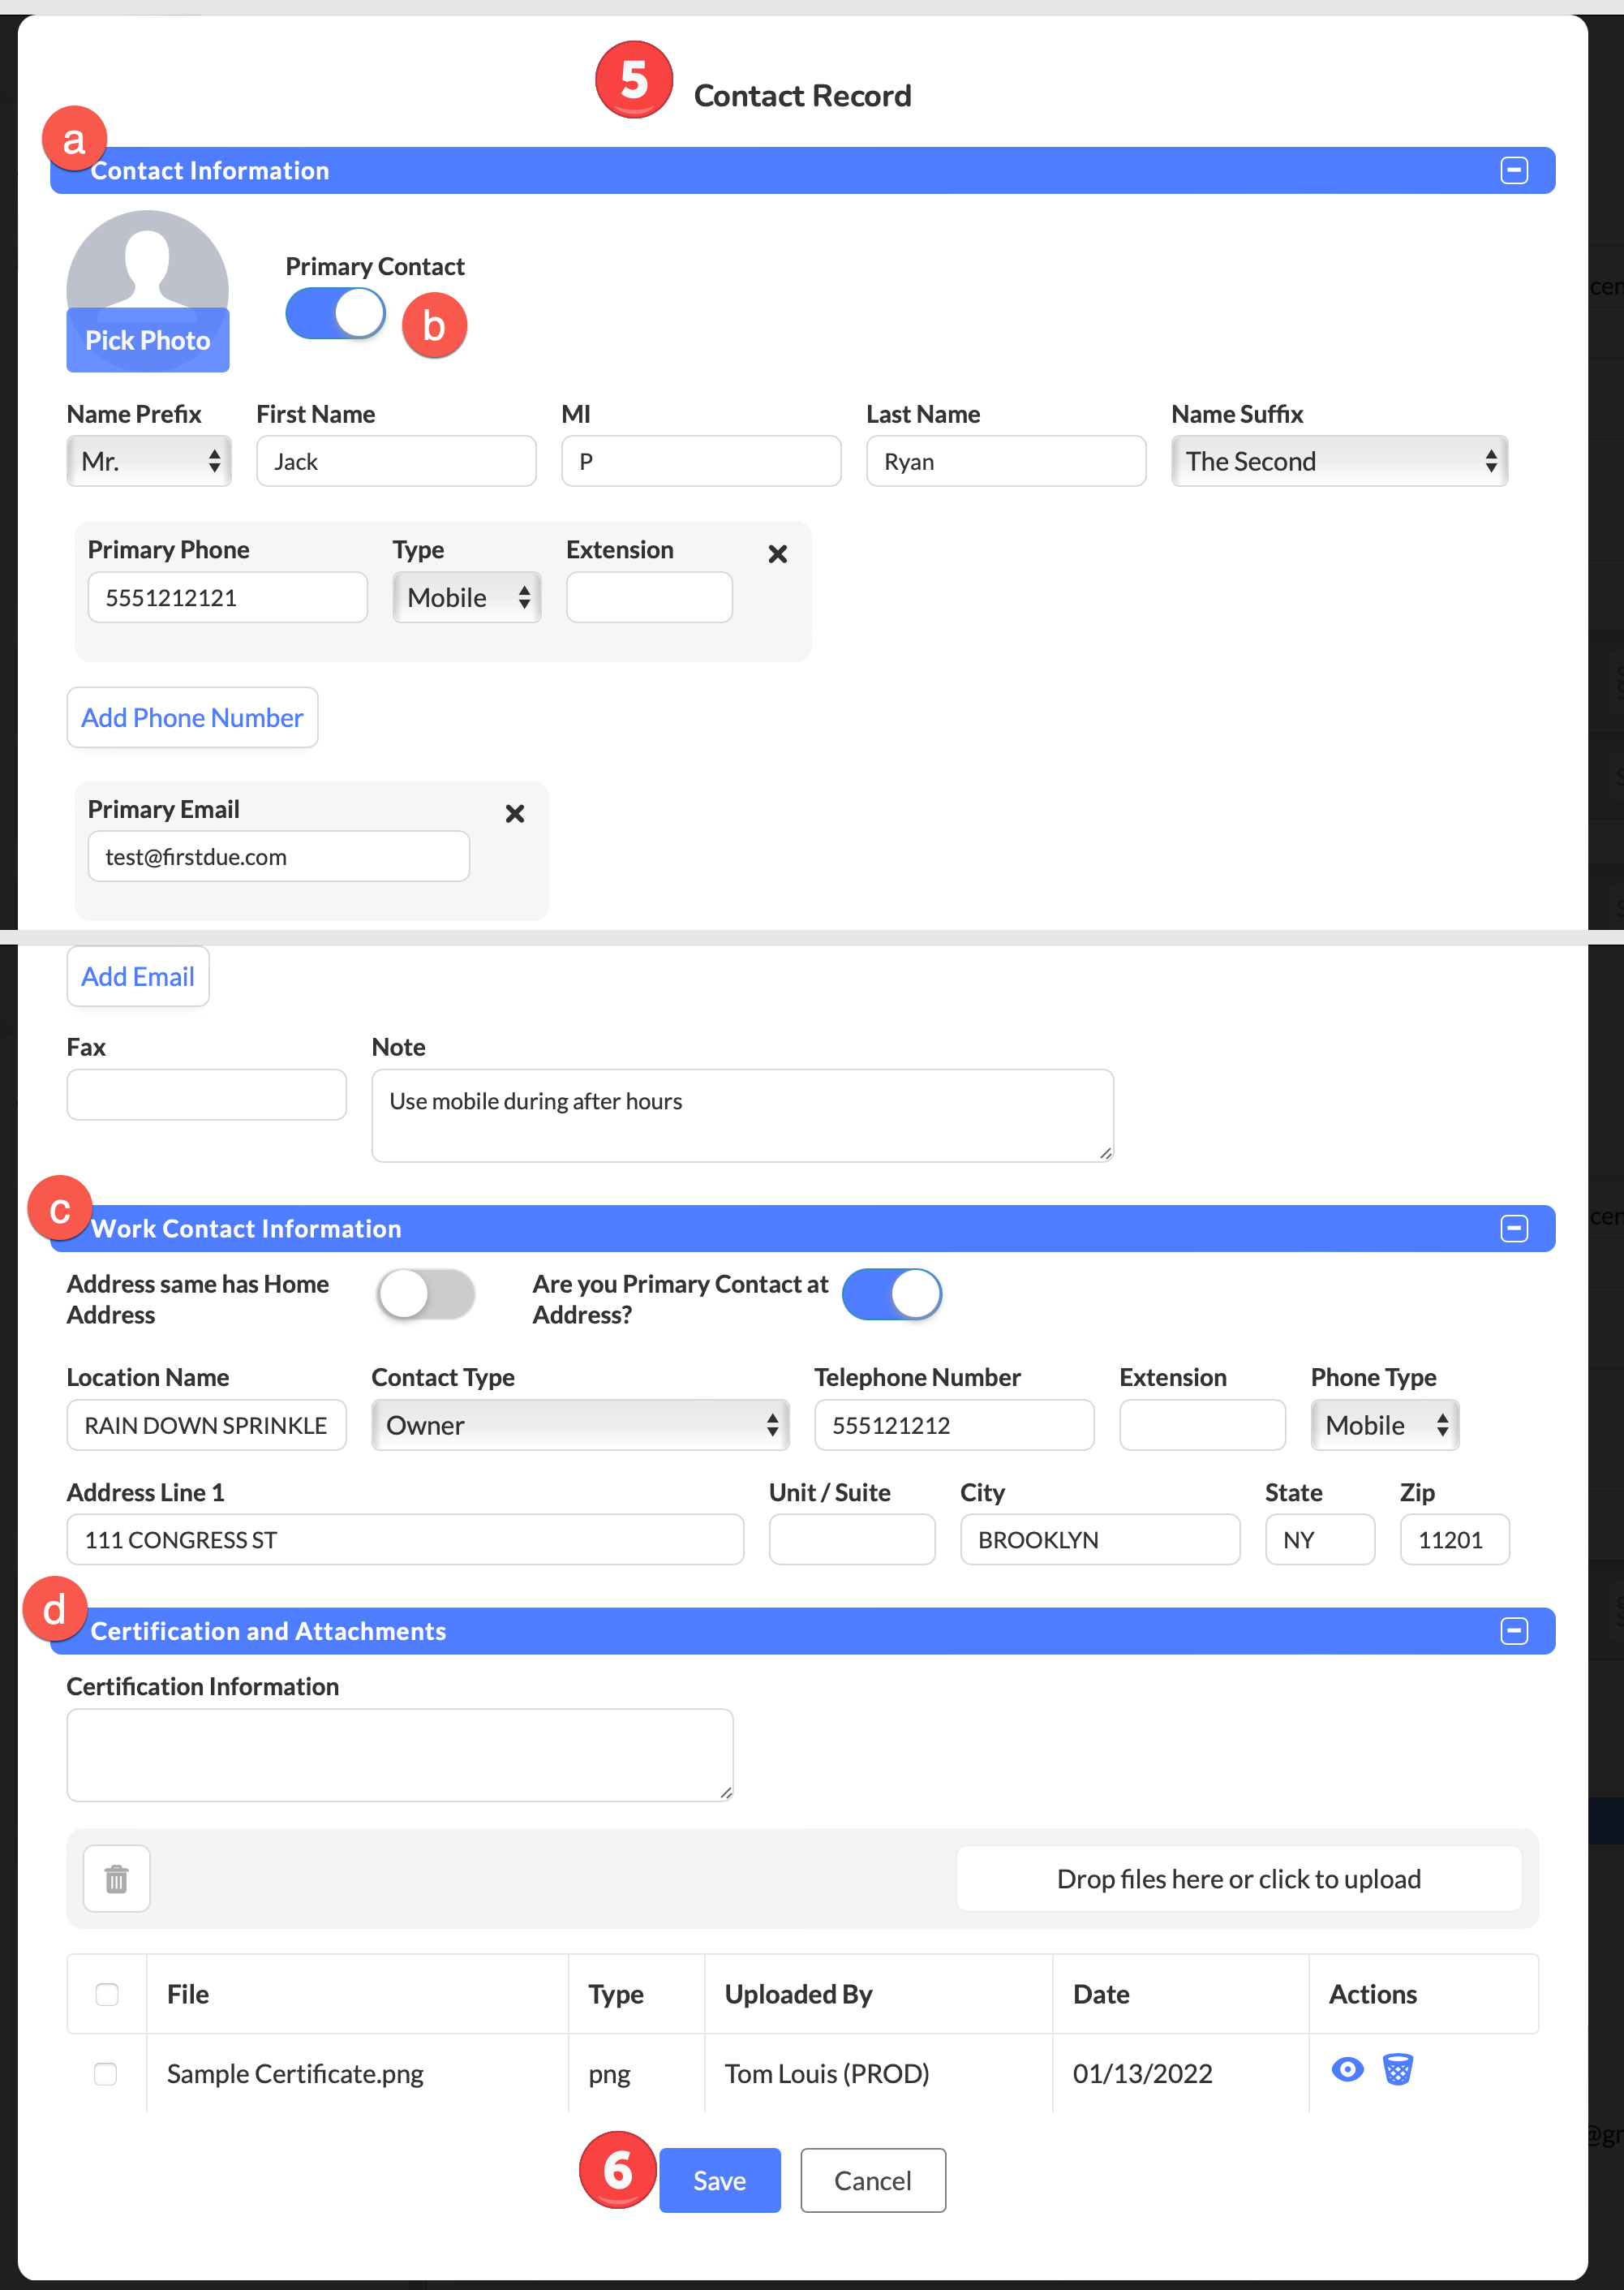Viewport: 1624px width, 2290px height.
Task: Enable Address same has Home Address
Action: click(x=425, y=1294)
